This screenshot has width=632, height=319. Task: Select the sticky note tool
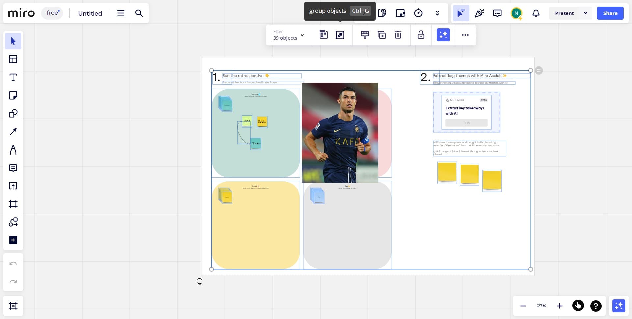point(13,95)
